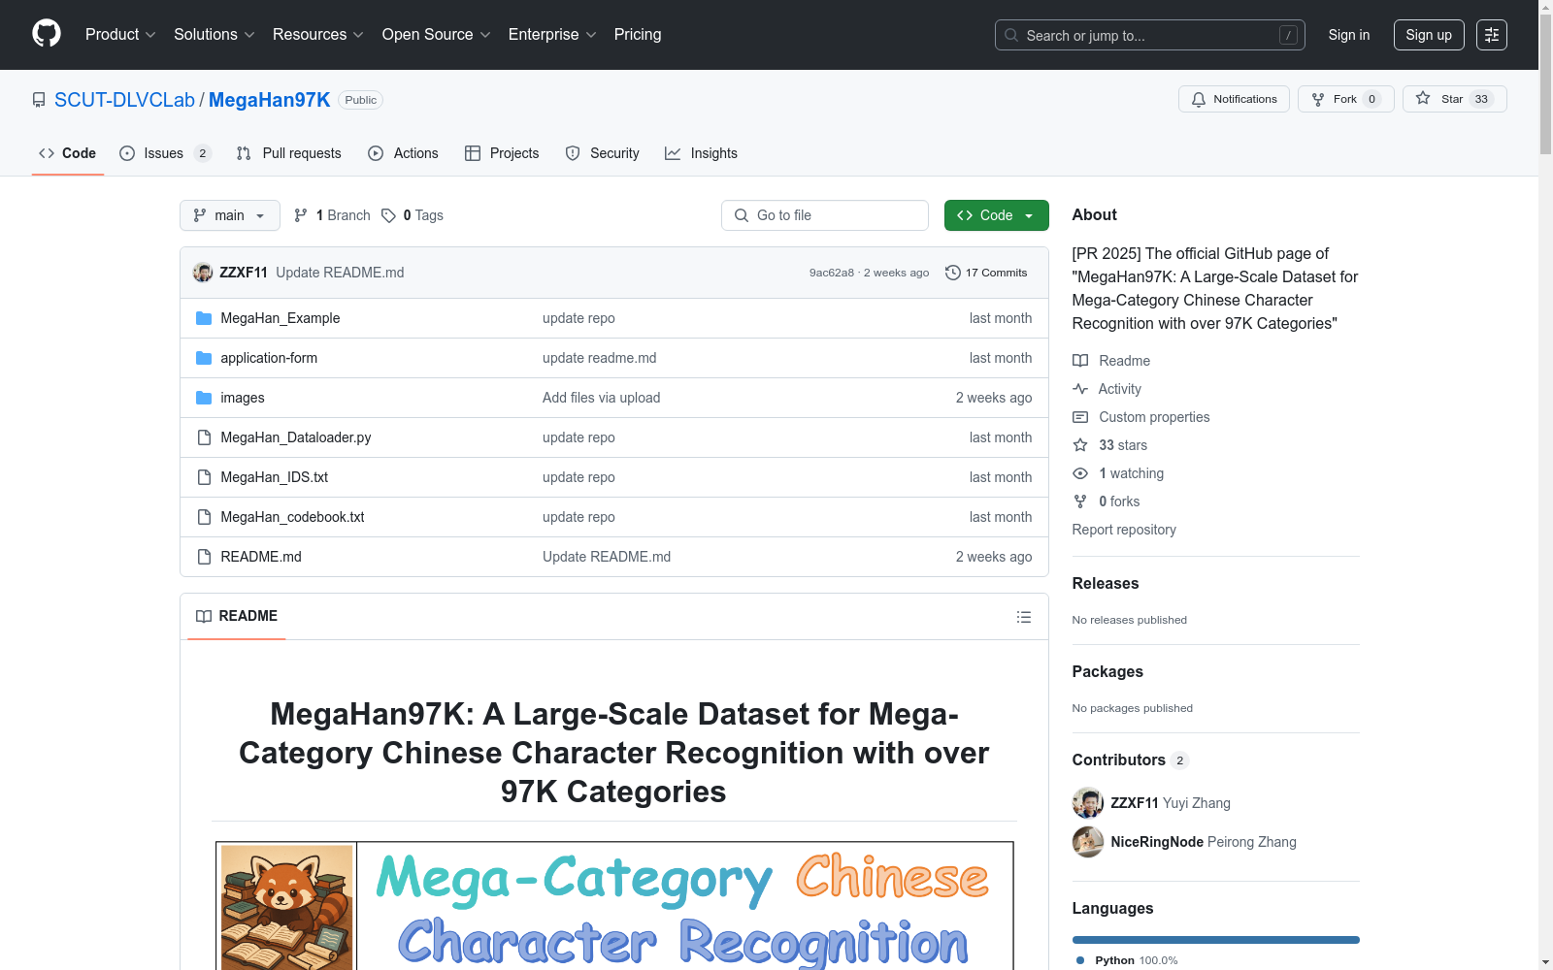The image size is (1553, 970).
Task: Open the command palette icon in header
Action: click(1492, 35)
